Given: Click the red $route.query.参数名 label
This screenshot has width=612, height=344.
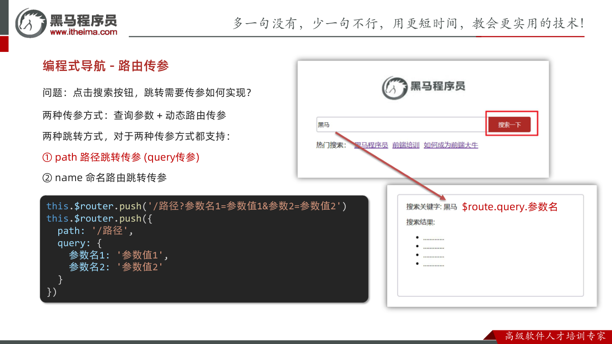Looking at the screenshot, I should [x=510, y=207].
